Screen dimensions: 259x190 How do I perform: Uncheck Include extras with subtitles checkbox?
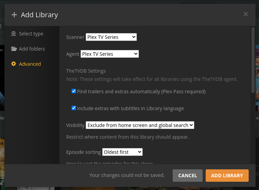[74, 108]
